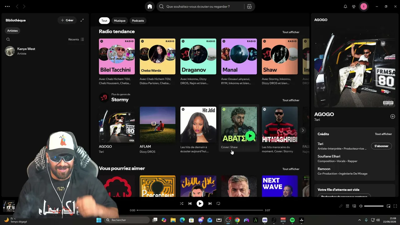Screen dimensions: 400x225
Task: Open the lyrics microphone icon
Action: pos(341,206)
